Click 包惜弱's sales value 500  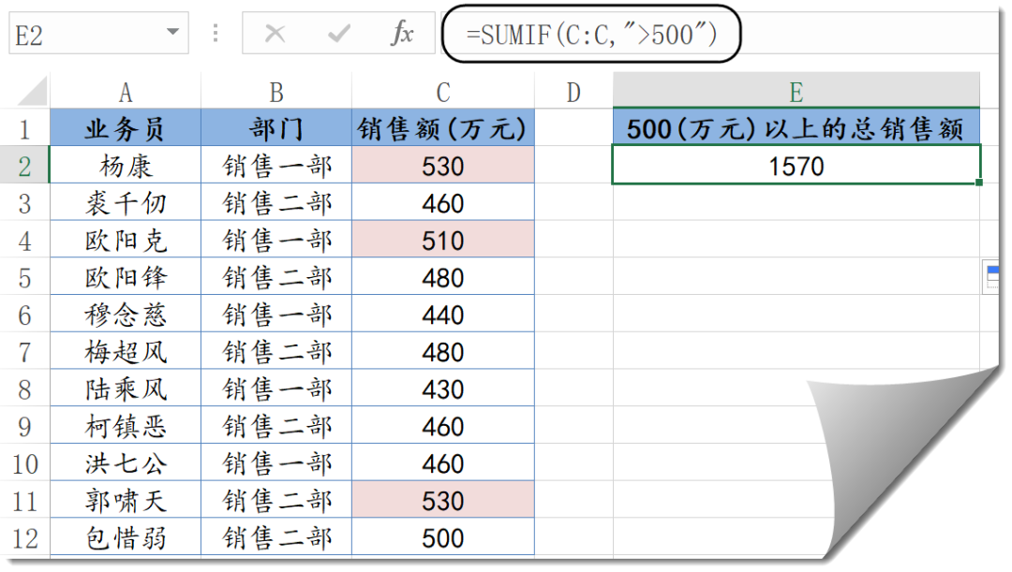[x=442, y=537]
